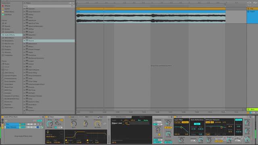This screenshot has width=258, height=145.
Task: Expand the Hybrid Reverb device folder
Action: pos(24,70)
